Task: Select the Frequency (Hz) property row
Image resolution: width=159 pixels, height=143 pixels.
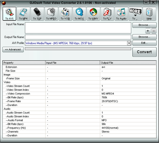Action: click(79, 128)
